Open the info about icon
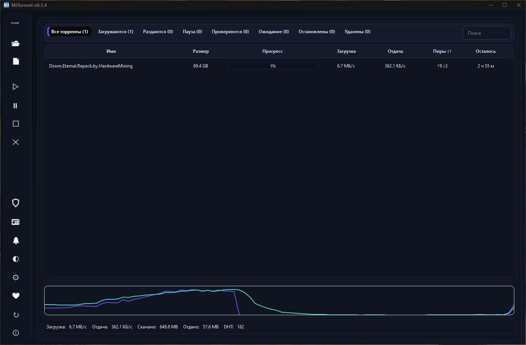526x345 pixels. point(15,333)
